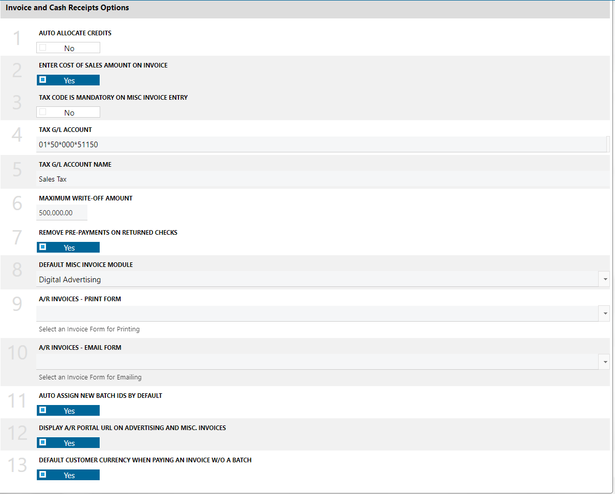Edit the Maximum Write-Off Amount value
The height and width of the screenshot is (494, 615).
(x=62, y=213)
